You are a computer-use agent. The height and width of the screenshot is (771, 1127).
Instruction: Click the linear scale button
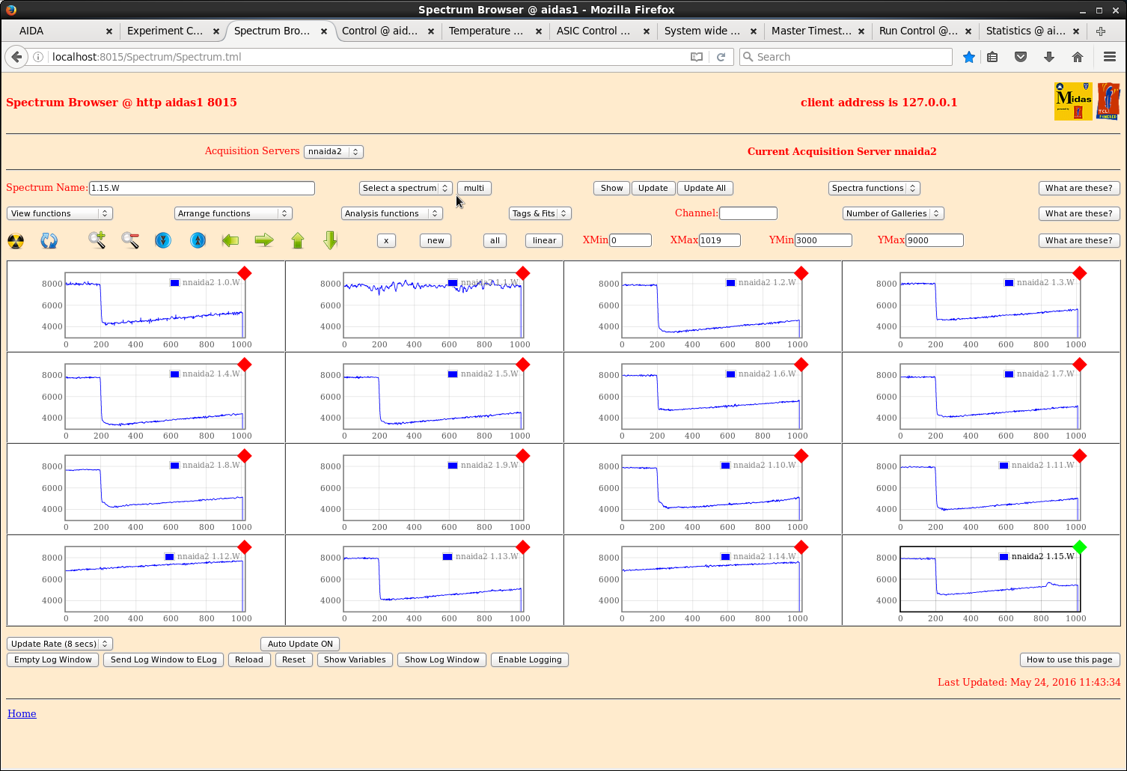point(545,240)
